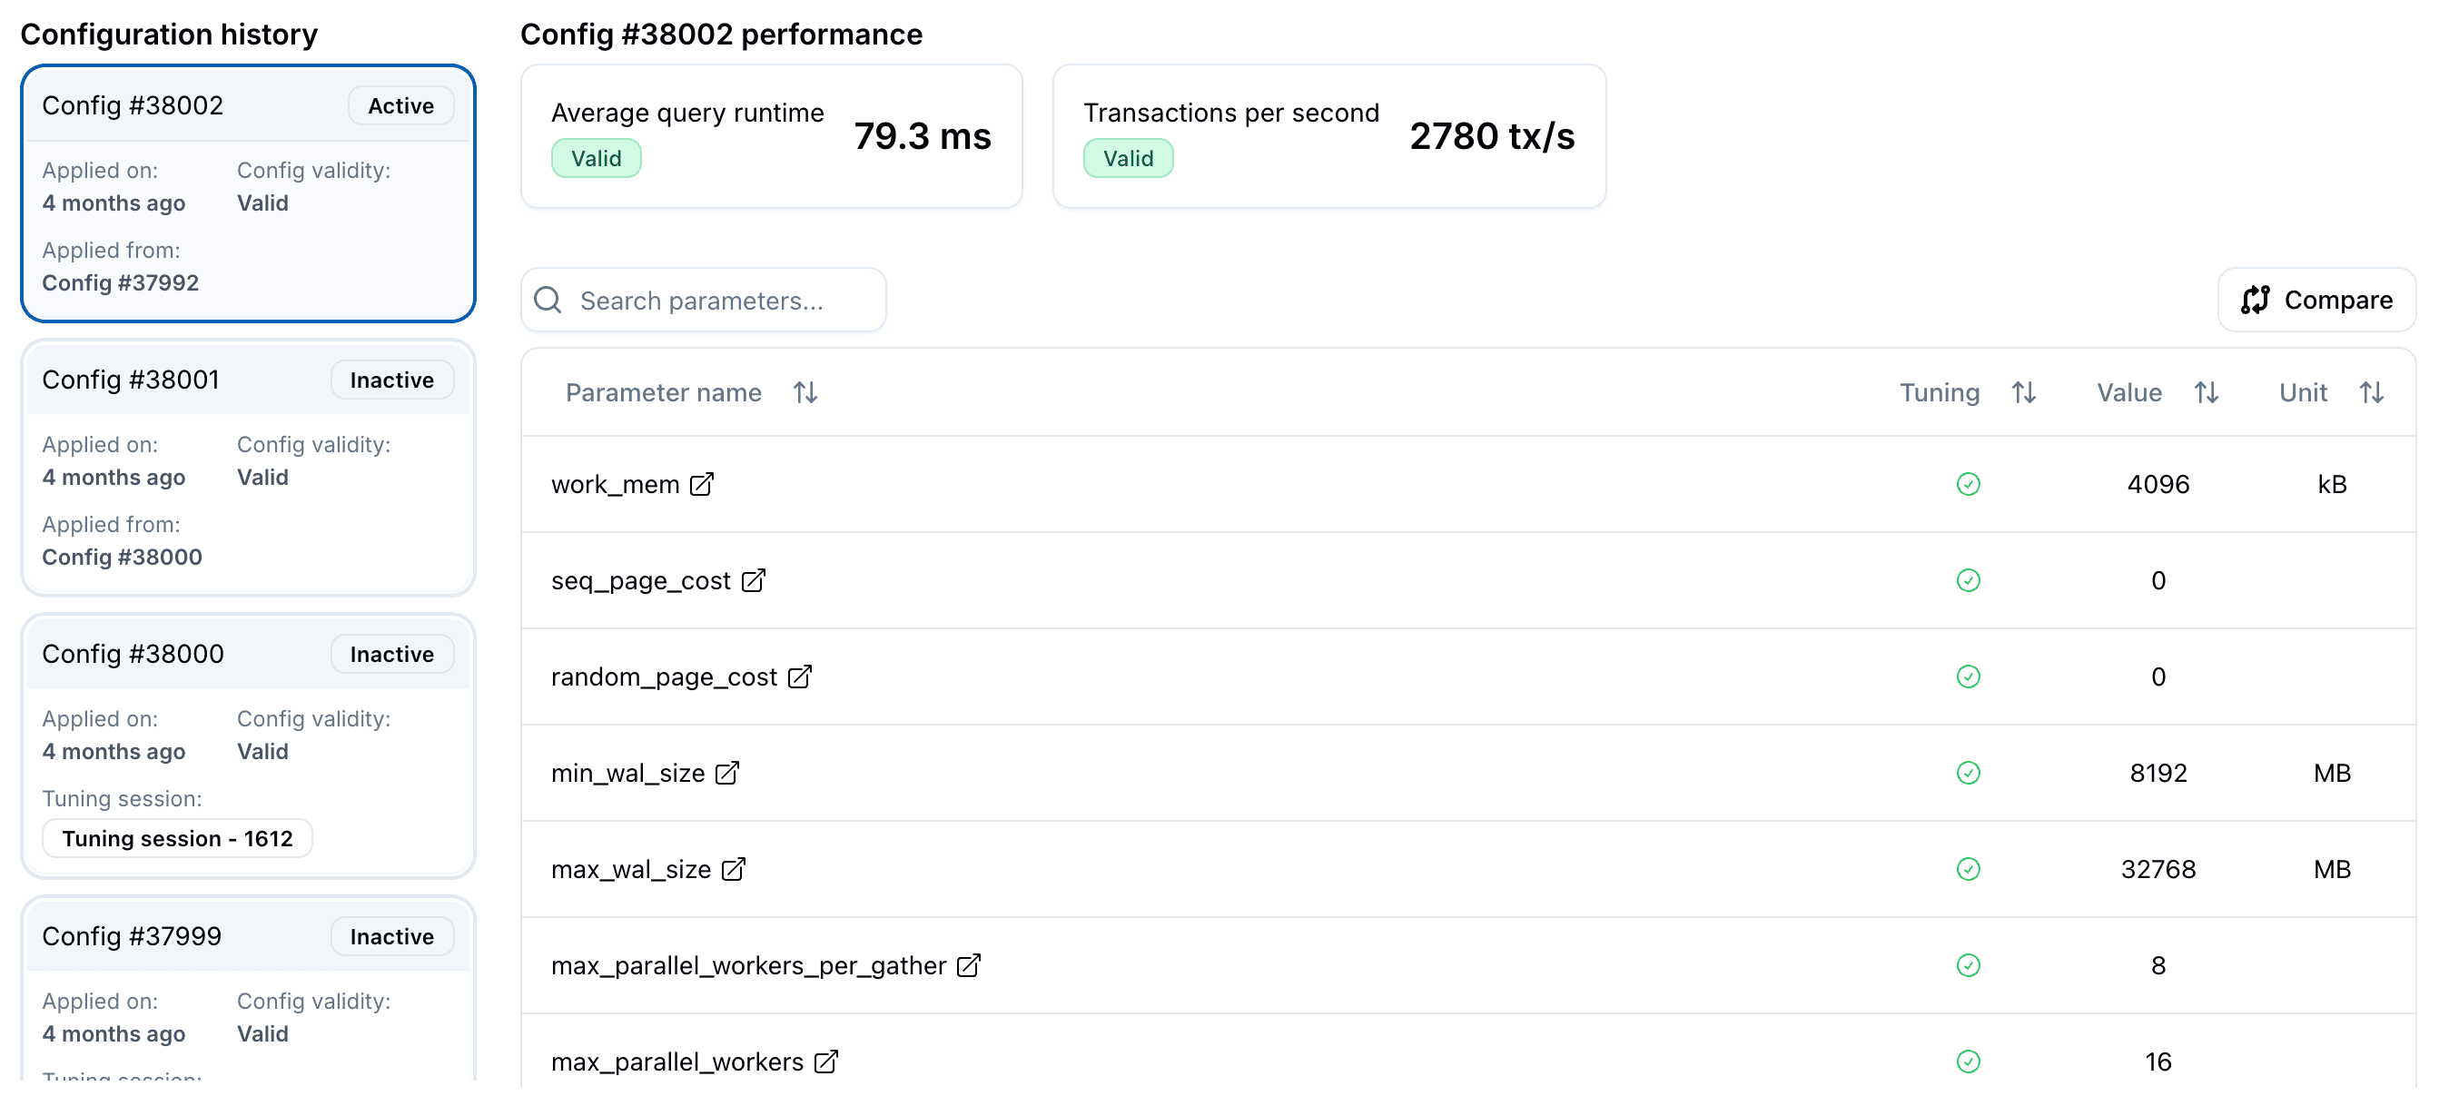This screenshot has width=2439, height=1106.
Task: Open random_page_cost external link icon
Action: pos(800,676)
